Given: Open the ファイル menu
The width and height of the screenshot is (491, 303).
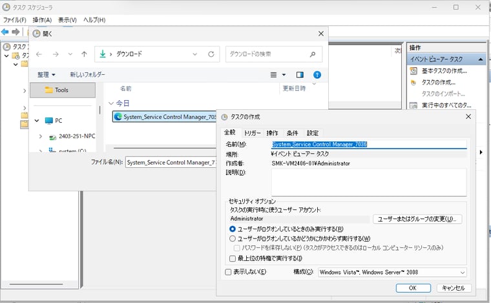Looking at the screenshot, I should 14,20.
